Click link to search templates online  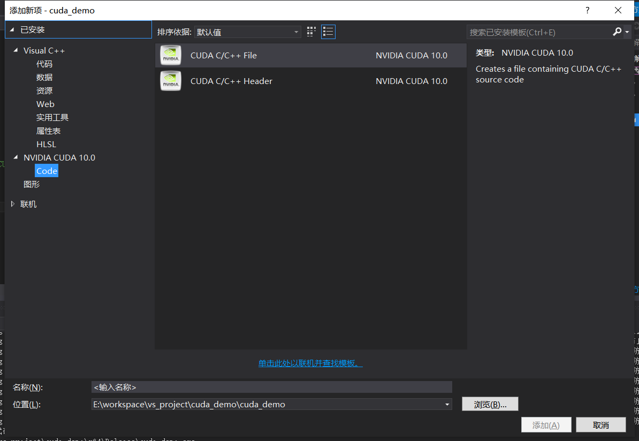(x=310, y=363)
